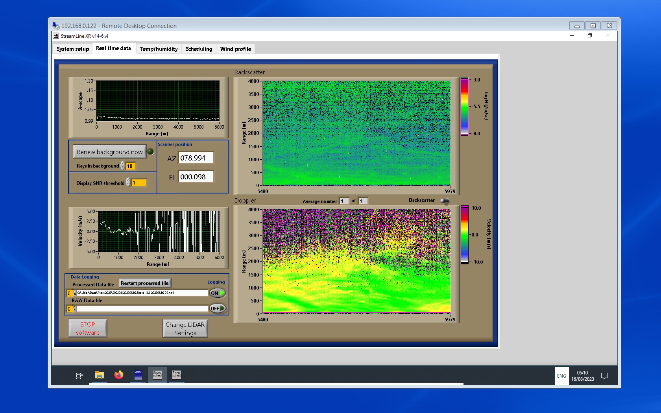Click the processed data file path browse icon

(75, 293)
